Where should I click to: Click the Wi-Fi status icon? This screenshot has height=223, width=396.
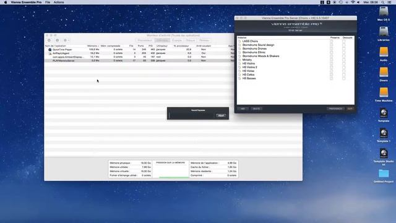pyautogui.click(x=353, y=2)
